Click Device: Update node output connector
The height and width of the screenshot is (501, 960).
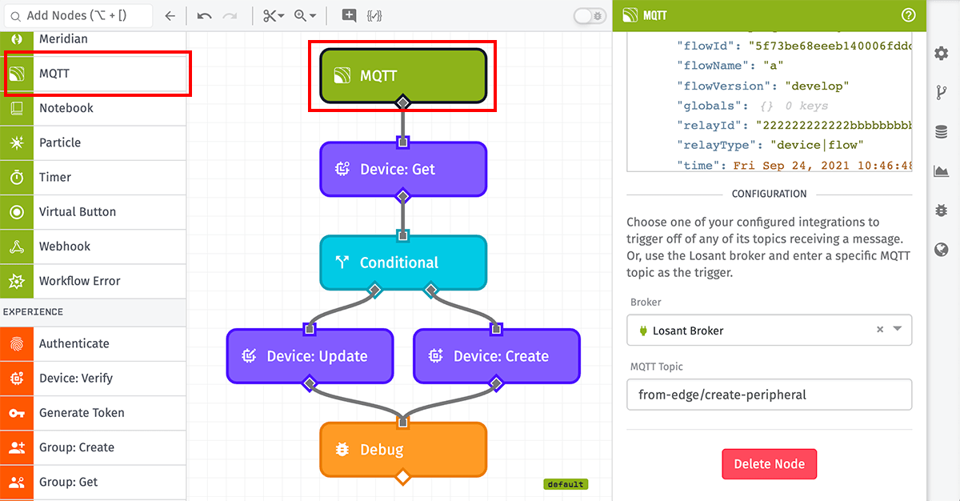pos(310,383)
